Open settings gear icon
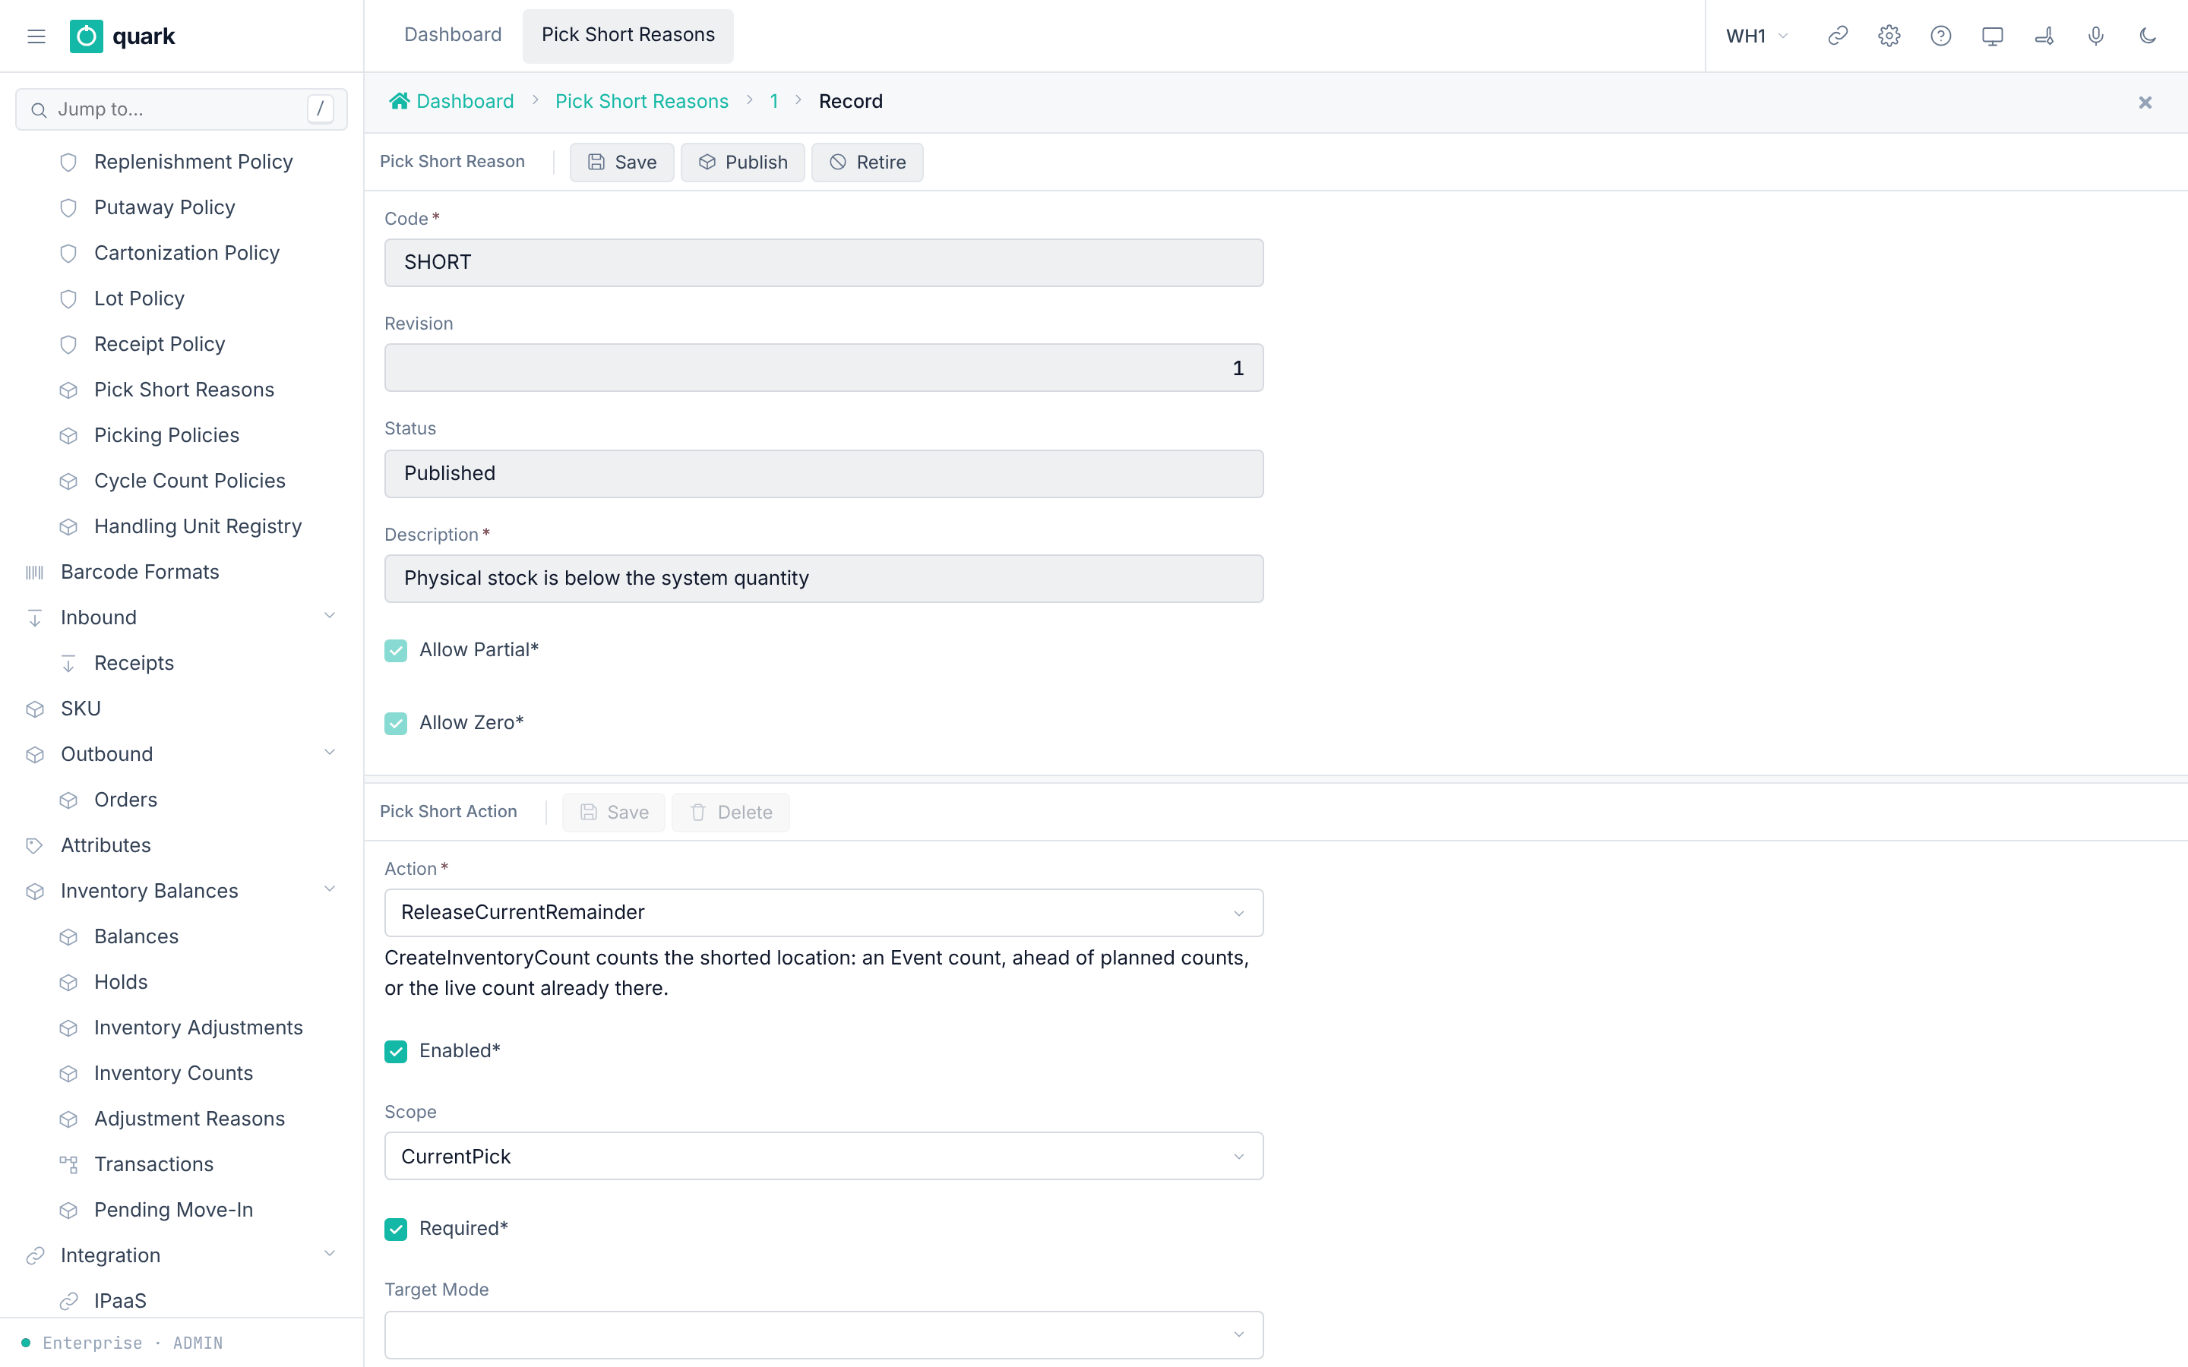 coord(1889,36)
